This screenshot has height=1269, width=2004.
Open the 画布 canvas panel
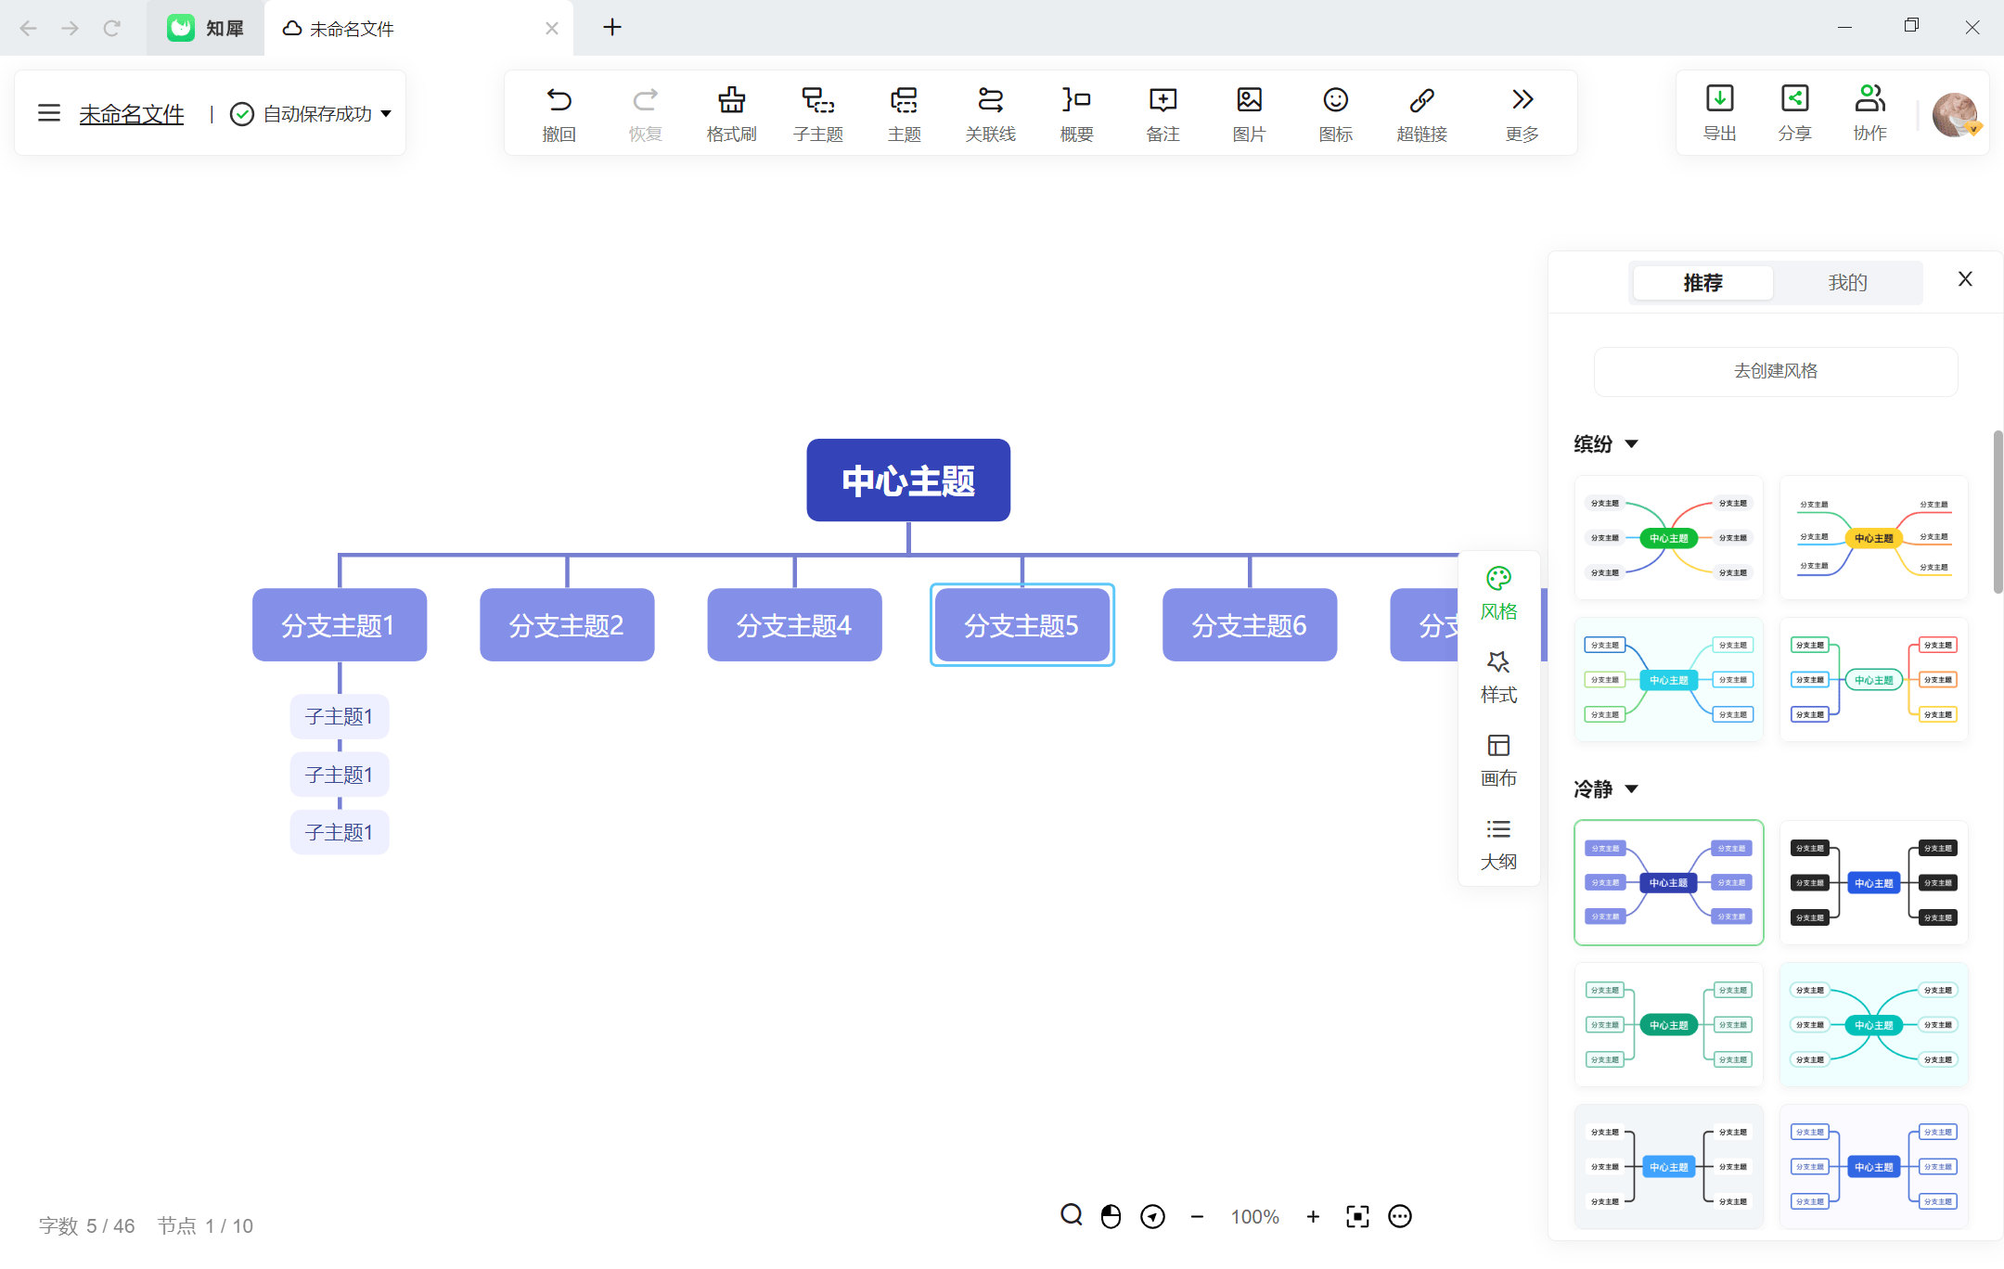[1498, 759]
